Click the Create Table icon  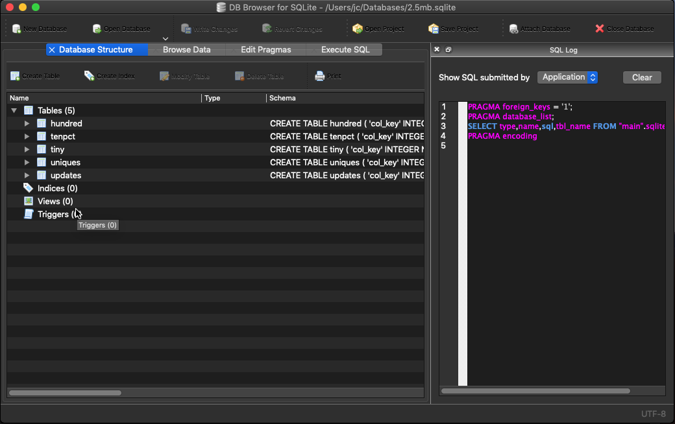click(x=35, y=76)
